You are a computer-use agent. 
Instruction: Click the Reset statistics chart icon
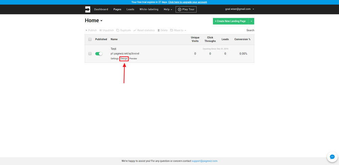[135, 30]
